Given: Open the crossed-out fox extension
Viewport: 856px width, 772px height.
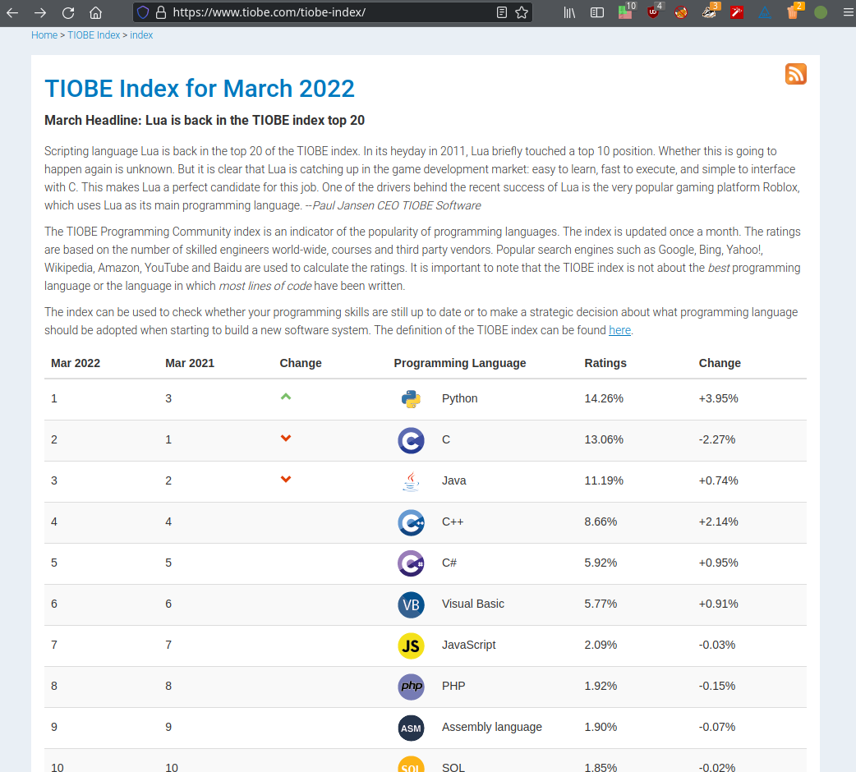Looking at the screenshot, I should pos(681,12).
